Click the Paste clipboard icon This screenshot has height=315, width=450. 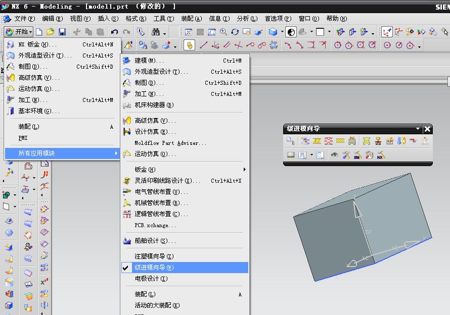[x=100, y=32]
